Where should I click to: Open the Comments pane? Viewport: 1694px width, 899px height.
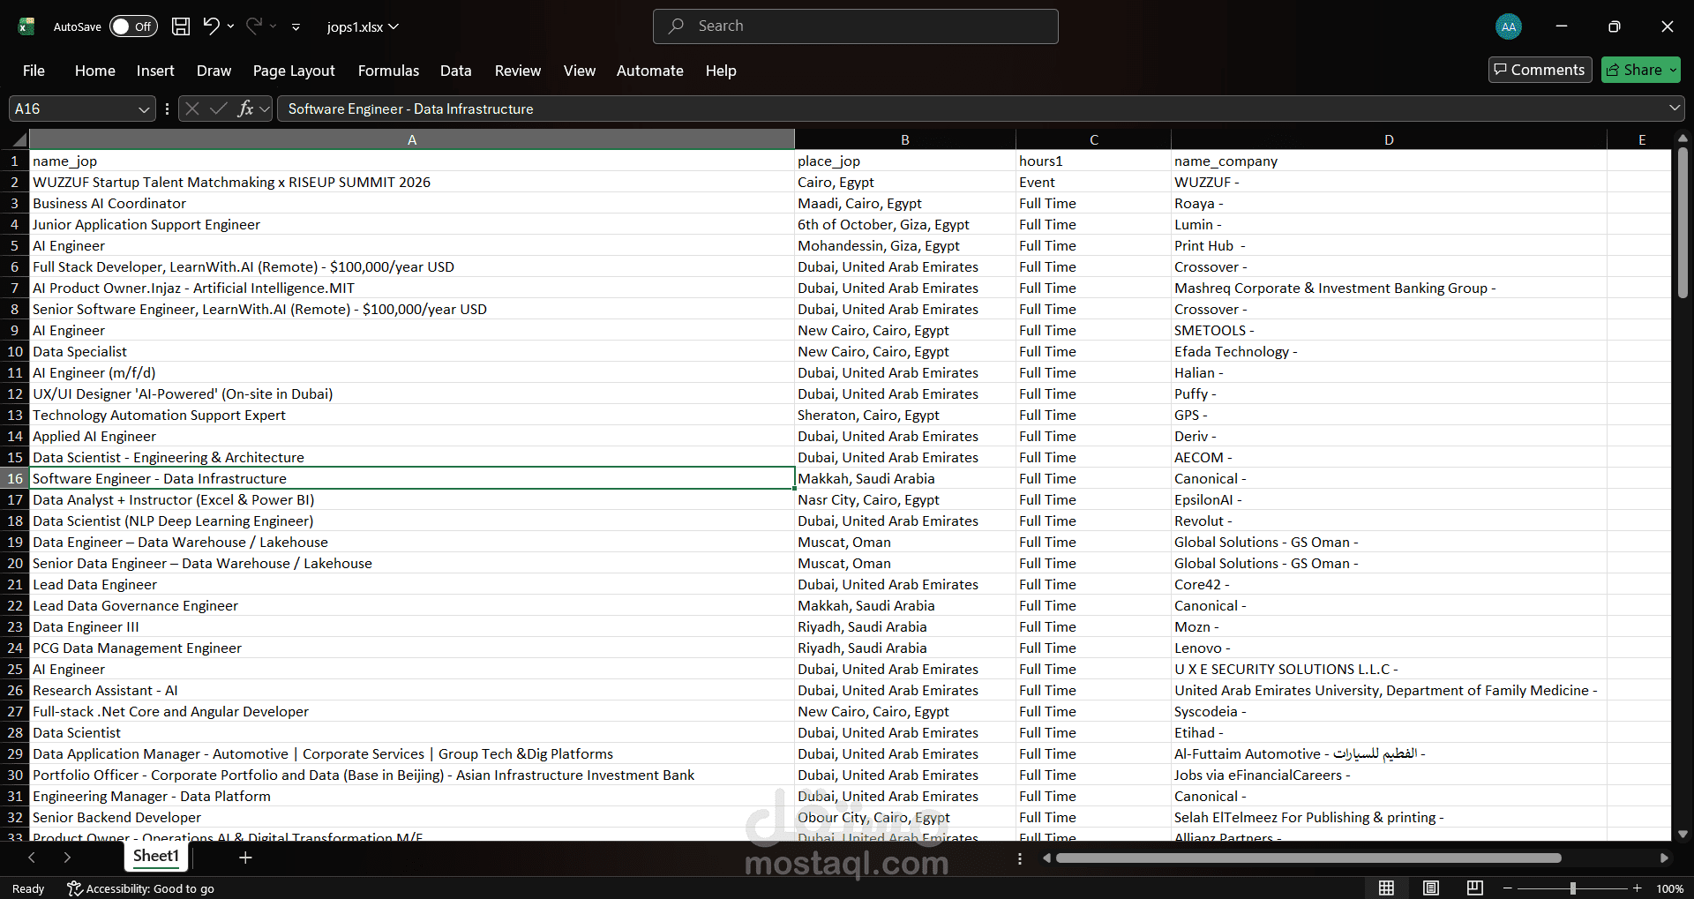click(x=1540, y=70)
